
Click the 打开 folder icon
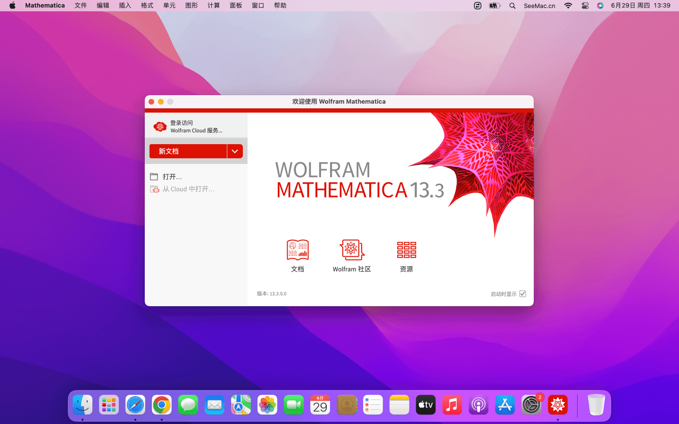pyautogui.click(x=154, y=177)
